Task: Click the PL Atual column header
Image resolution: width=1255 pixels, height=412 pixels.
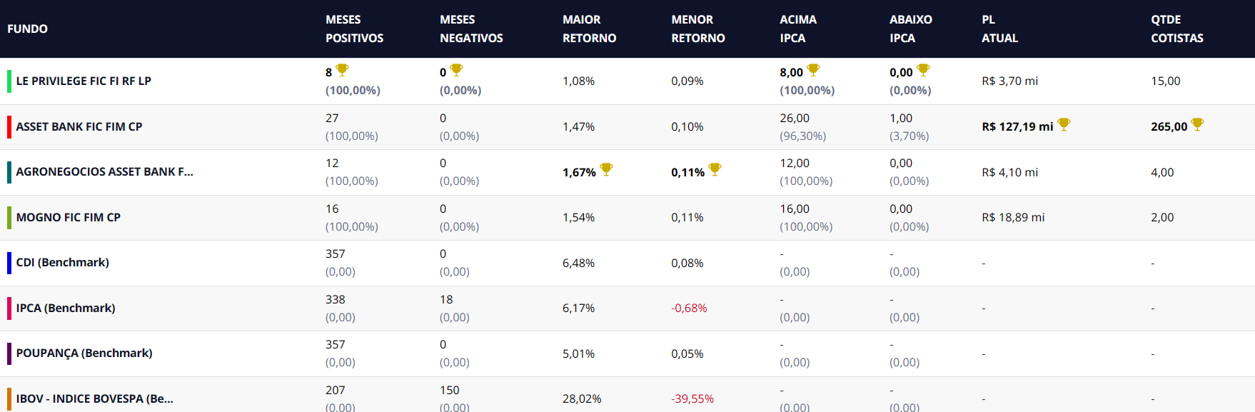Action: (999, 29)
